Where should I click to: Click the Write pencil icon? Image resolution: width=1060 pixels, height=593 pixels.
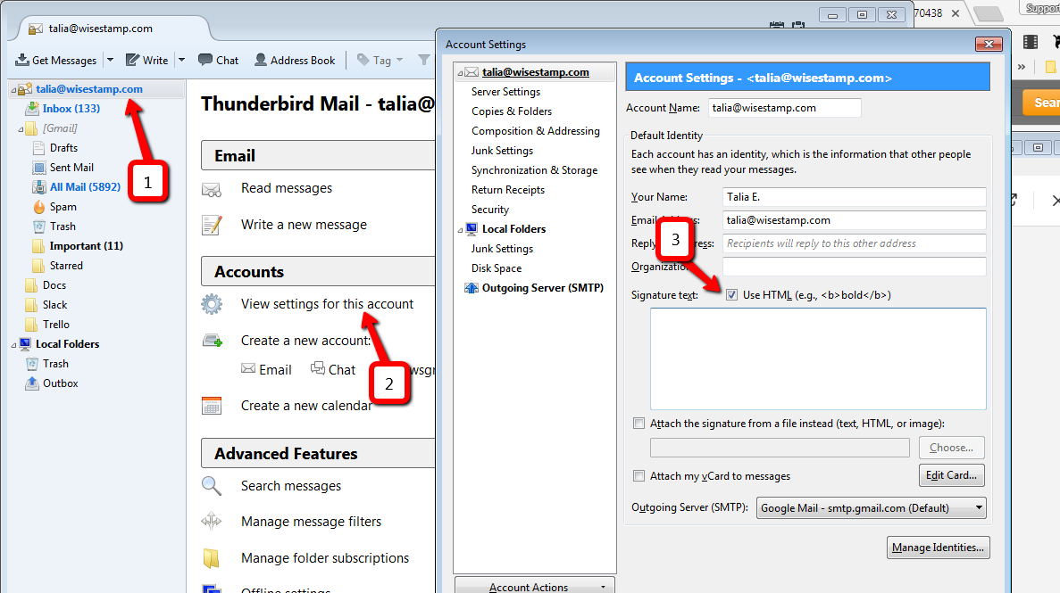coord(132,60)
